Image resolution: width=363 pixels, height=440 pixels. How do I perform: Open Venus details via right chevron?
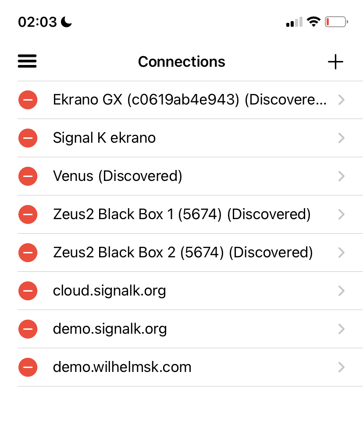tap(342, 177)
